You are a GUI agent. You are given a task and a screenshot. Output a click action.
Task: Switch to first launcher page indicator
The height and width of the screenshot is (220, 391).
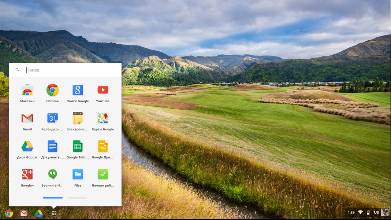point(53,198)
